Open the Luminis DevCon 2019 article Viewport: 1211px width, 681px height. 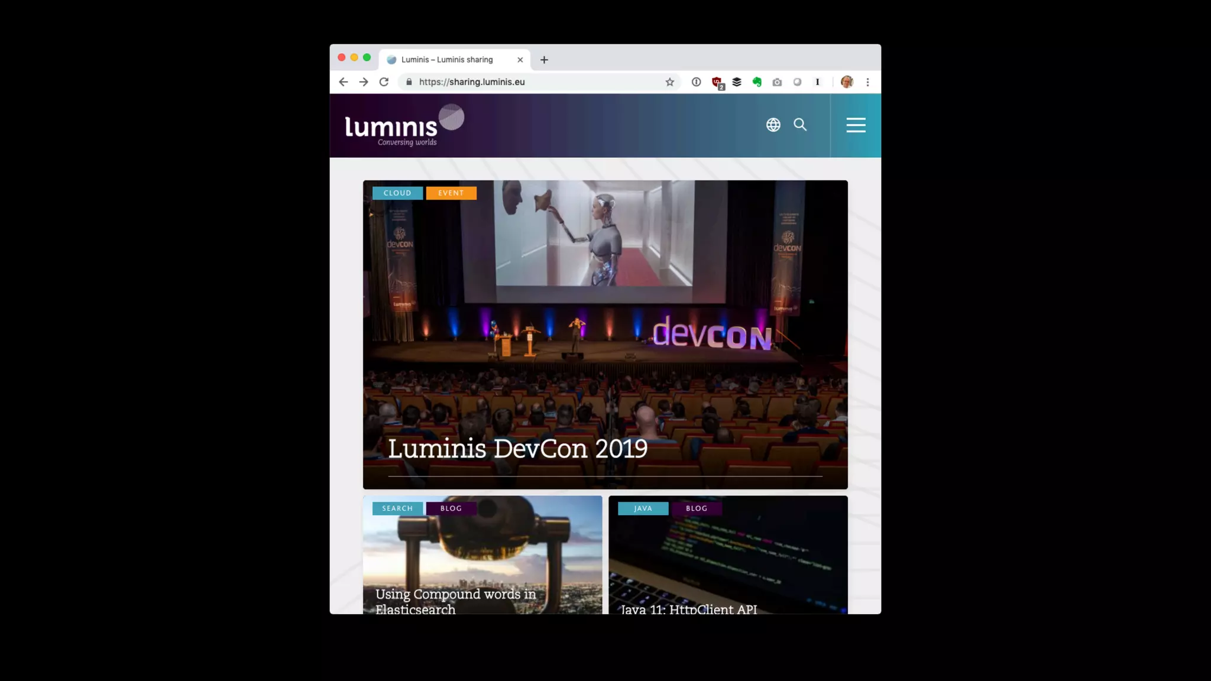pos(517,449)
